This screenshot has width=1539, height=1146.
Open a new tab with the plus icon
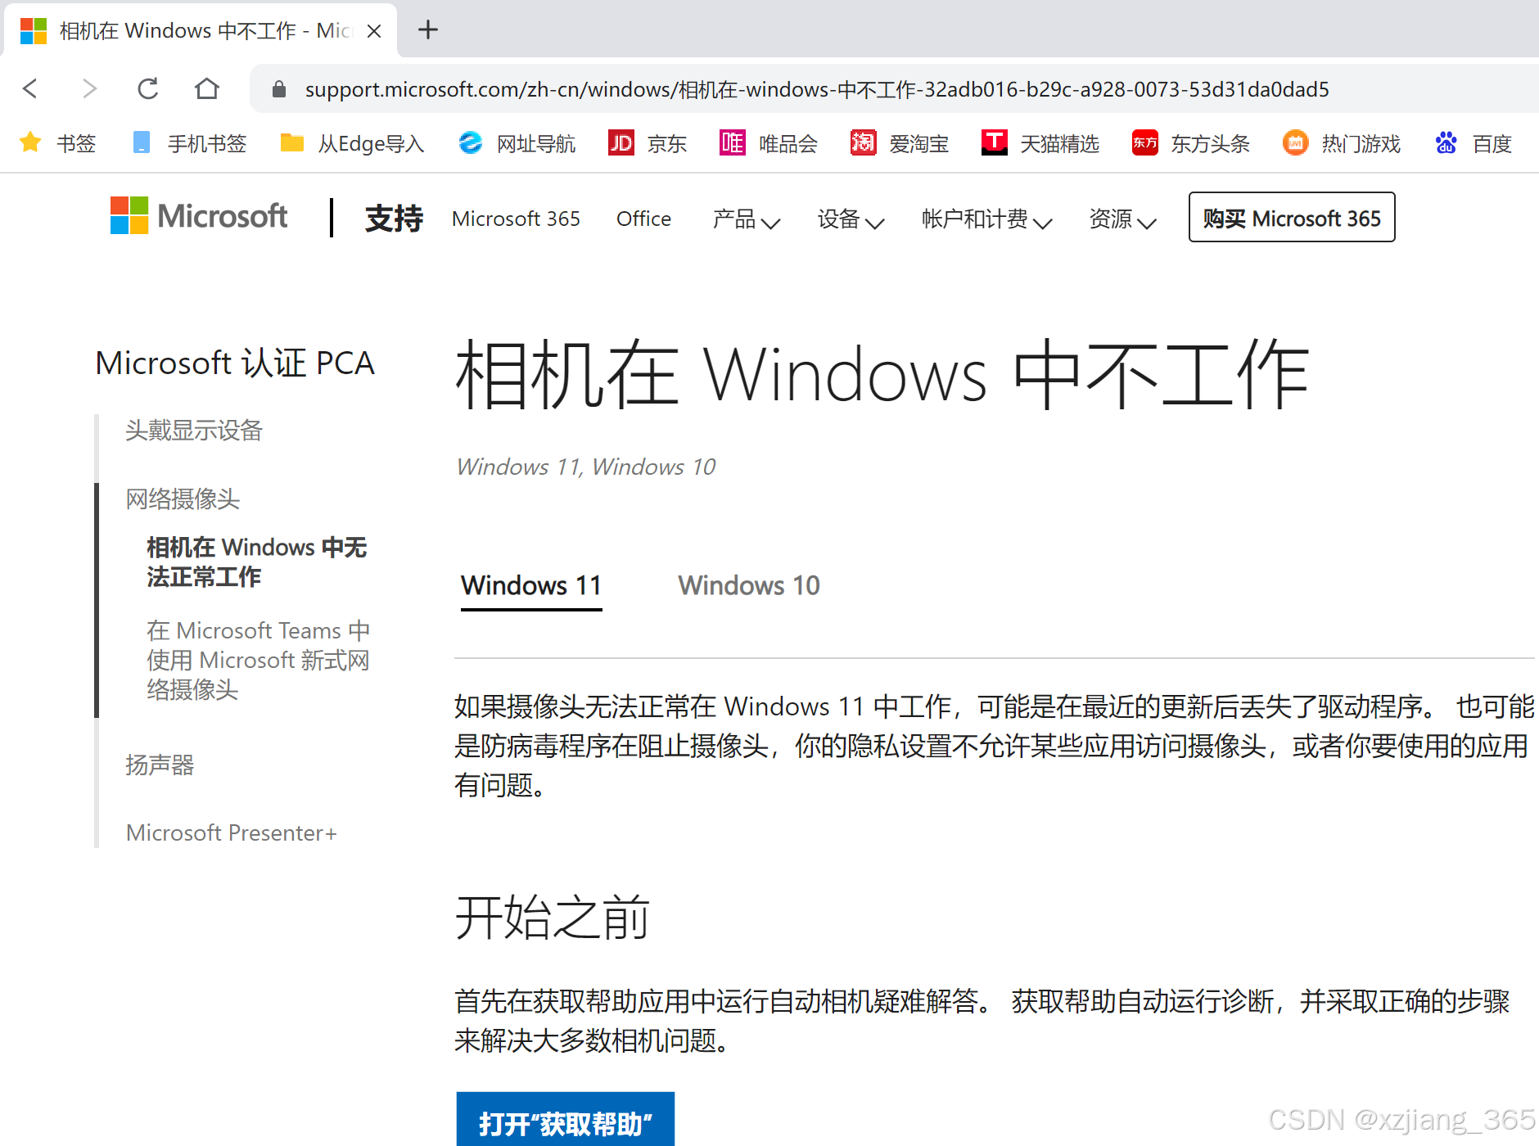coord(427,30)
